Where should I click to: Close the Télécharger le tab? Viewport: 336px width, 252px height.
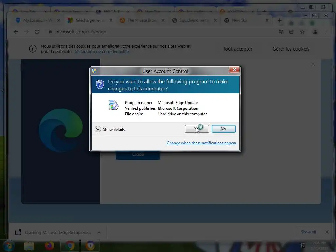[x=111, y=20]
